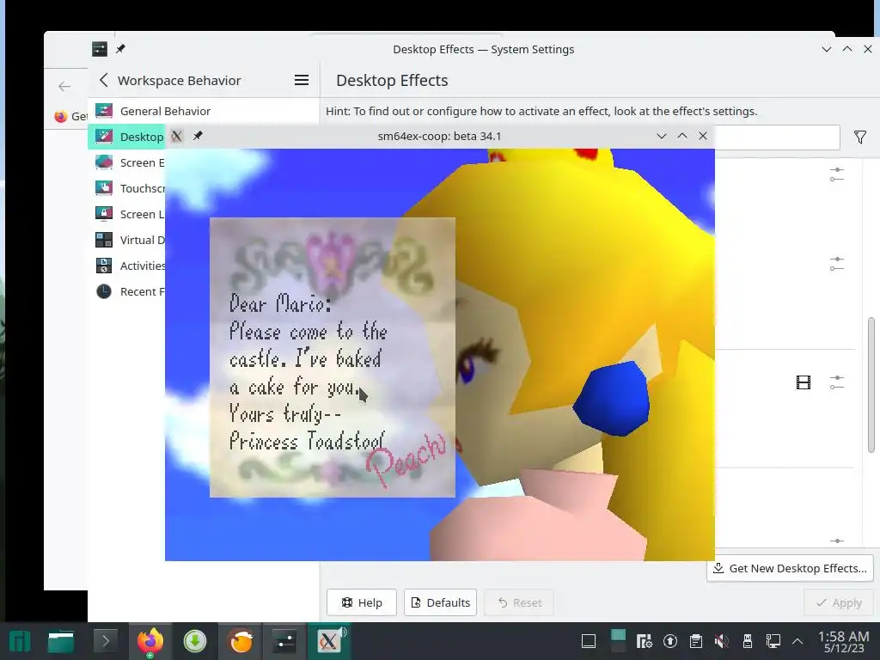Click the System Settings window app icon
This screenshot has width=880, height=660.
[100, 49]
